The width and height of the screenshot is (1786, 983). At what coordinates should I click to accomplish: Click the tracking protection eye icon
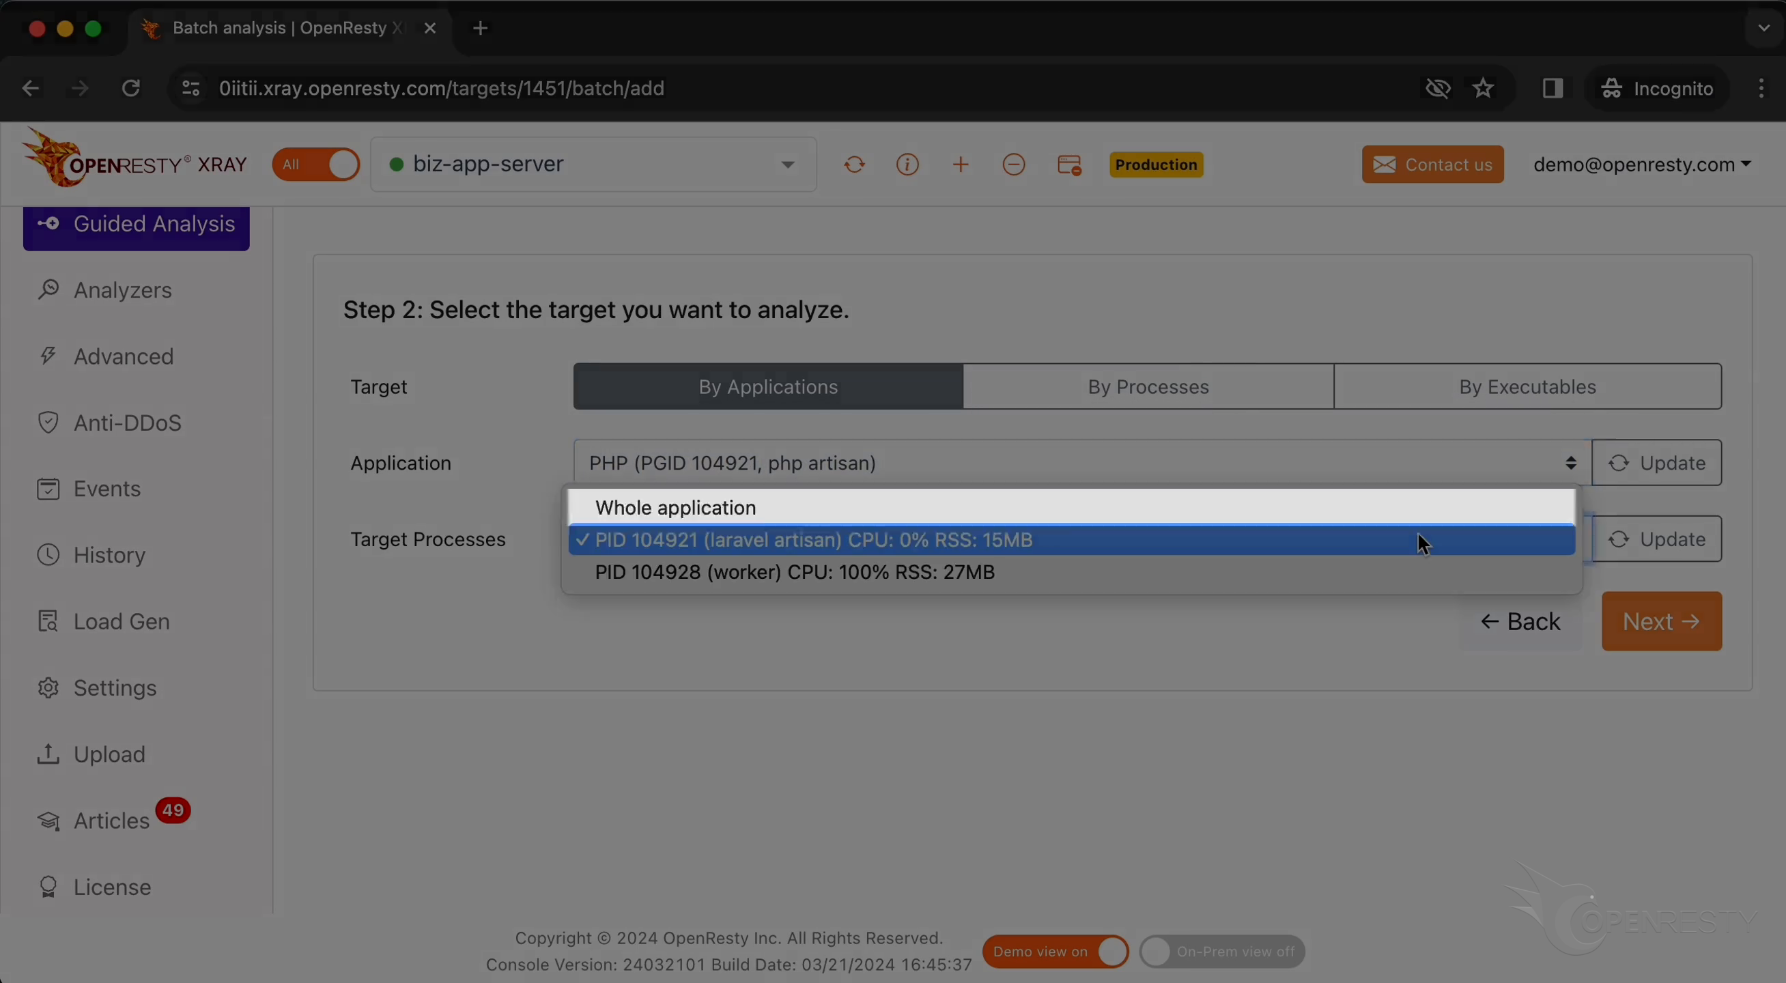pyautogui.click(x=1438, y=88)
